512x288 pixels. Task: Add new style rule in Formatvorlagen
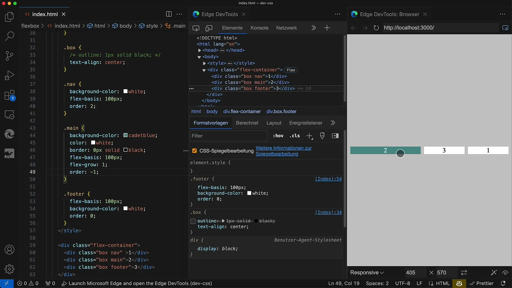309,136
